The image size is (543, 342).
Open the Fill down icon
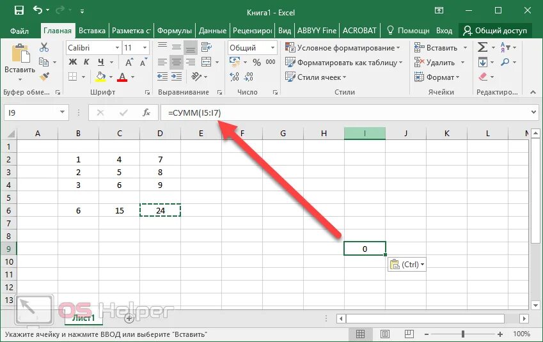pos(482,62)
